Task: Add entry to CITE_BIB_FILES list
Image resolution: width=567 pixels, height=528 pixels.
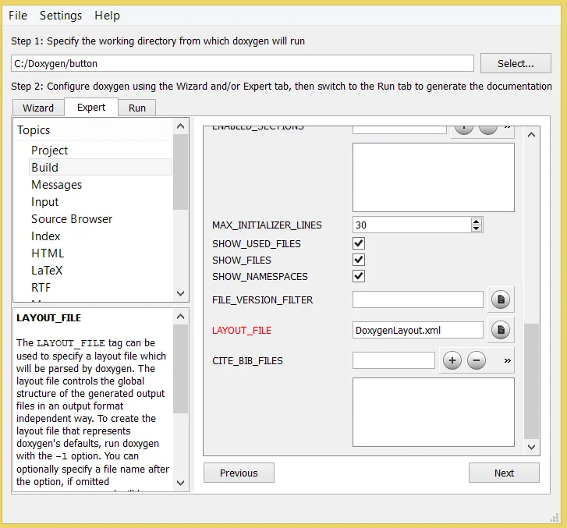Action: click(452, 360)
